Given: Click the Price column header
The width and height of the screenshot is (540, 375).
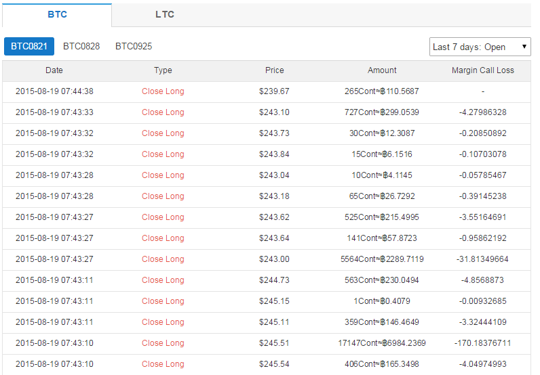Looking at the screenshot, I should (275, 70).
